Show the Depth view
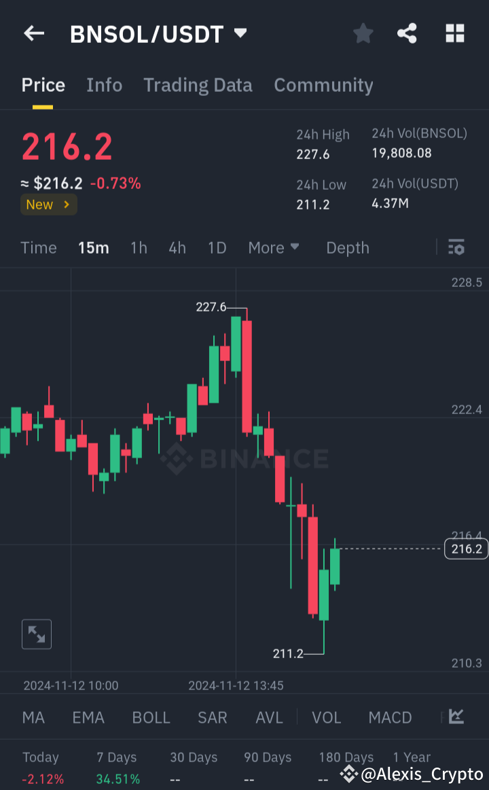This screenshot has width=489, height=790. [x=347, y=247]
